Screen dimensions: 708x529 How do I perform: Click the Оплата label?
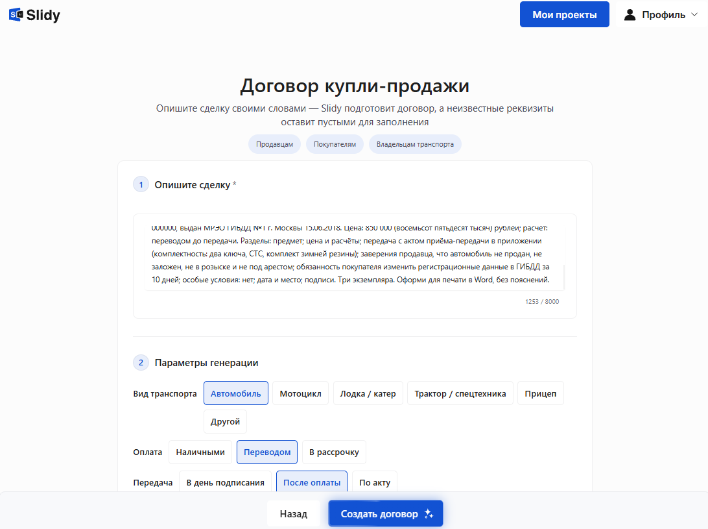click(x=148, y=452)
